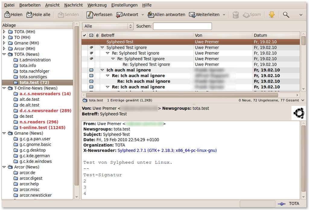Open the Alle filter dropdown
The image size is (309, 210).
coord(108,26)
